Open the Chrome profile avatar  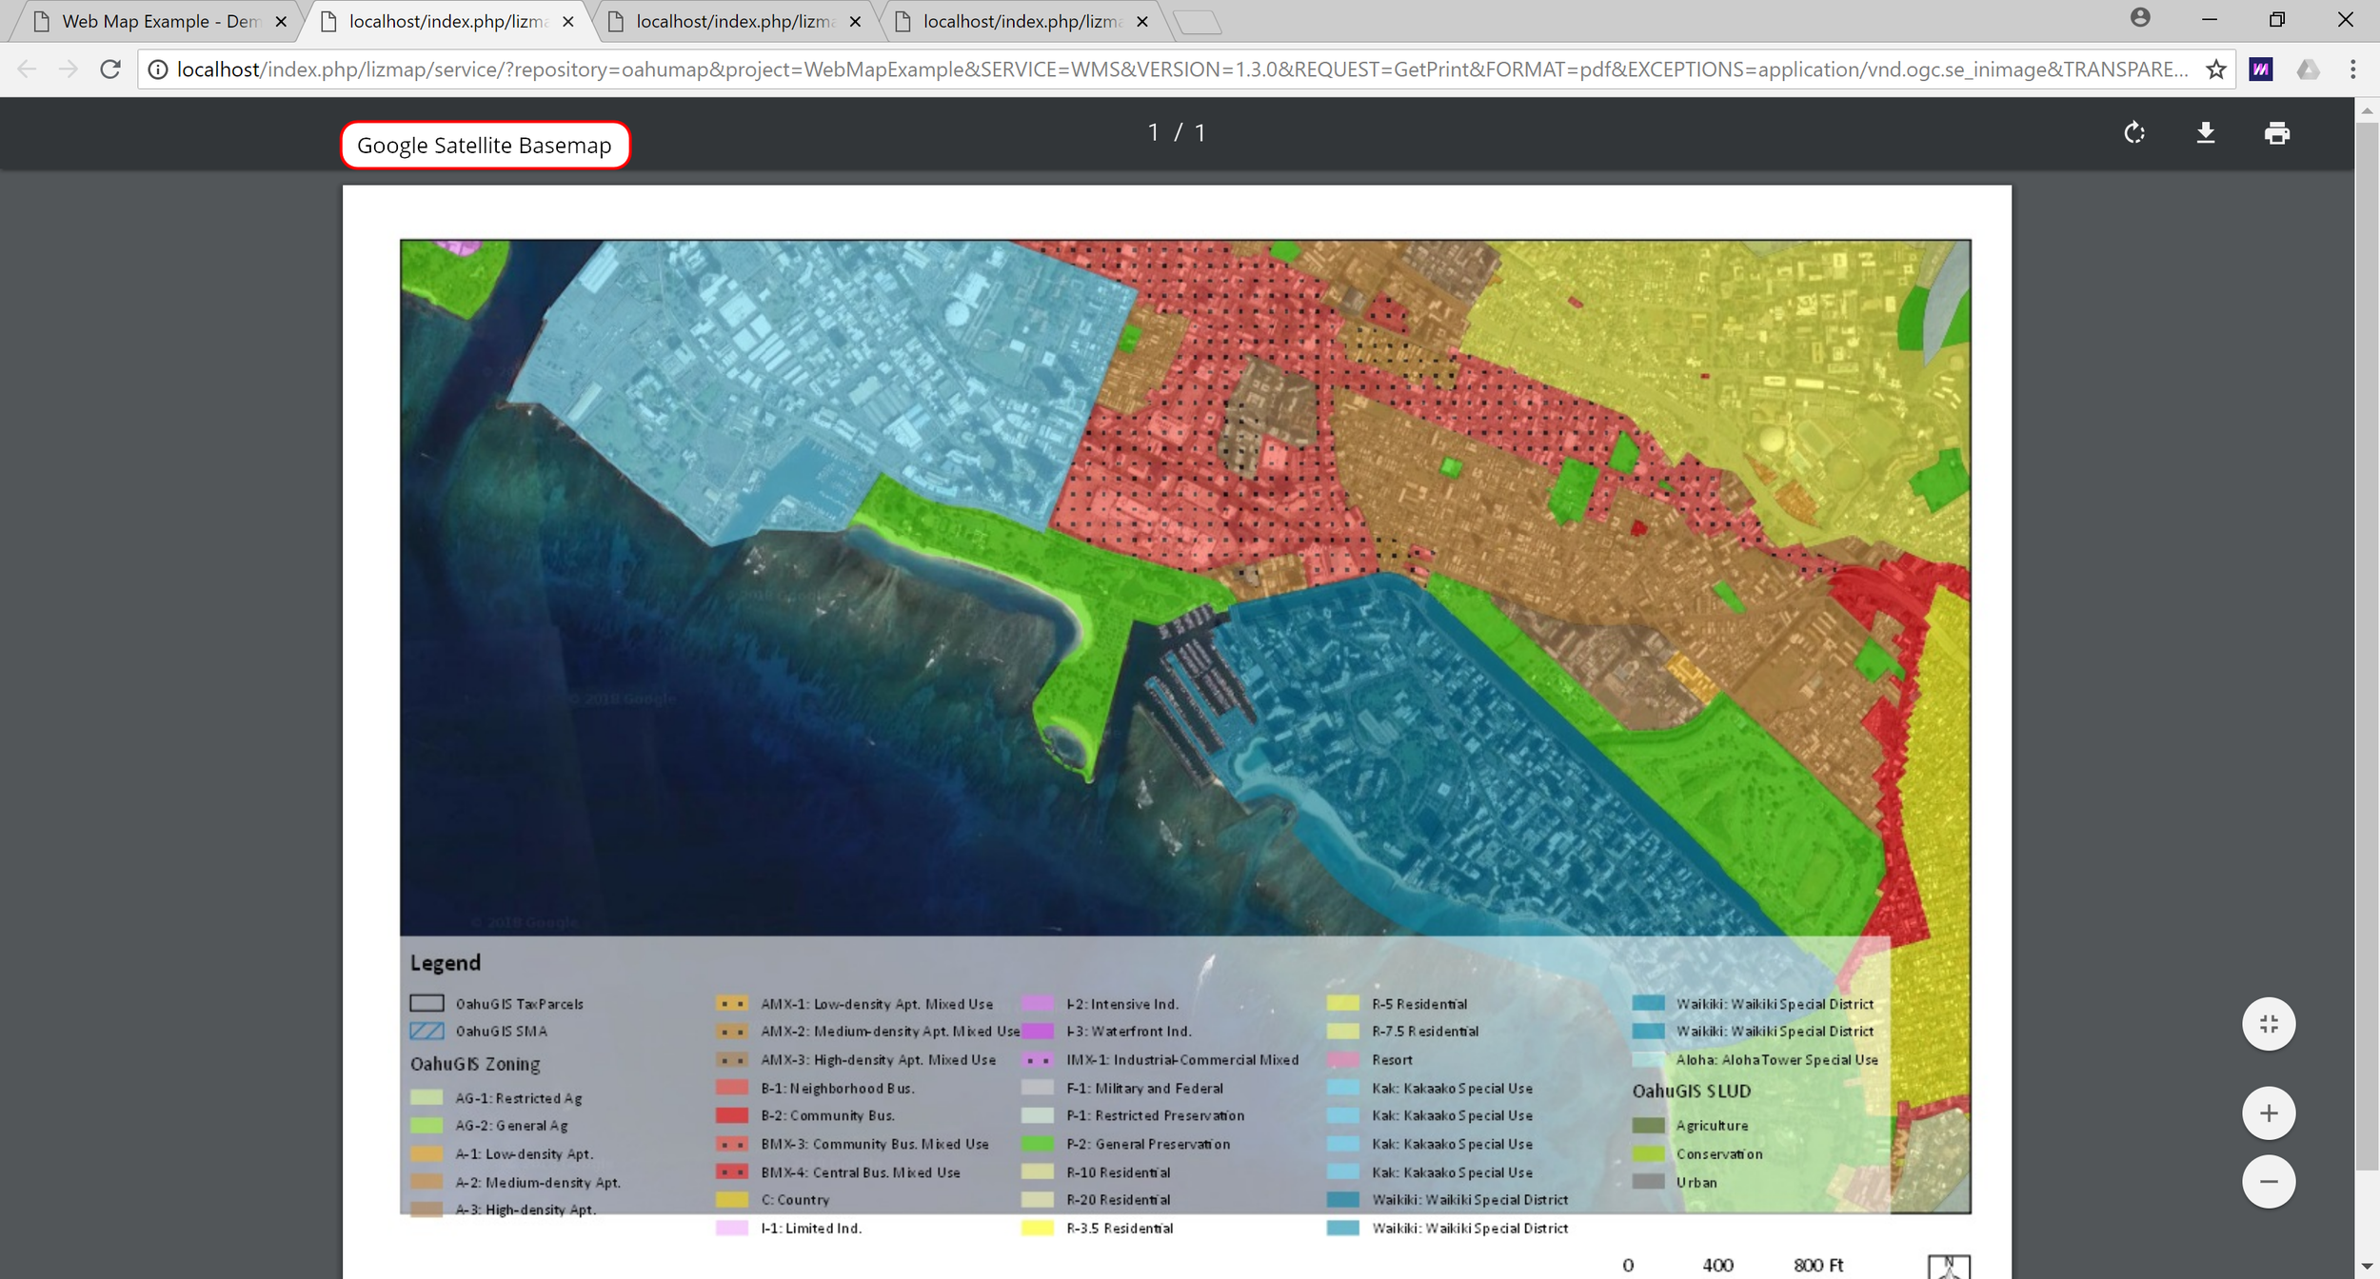coord(2140,18)
